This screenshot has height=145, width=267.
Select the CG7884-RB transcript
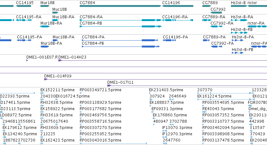120,26
